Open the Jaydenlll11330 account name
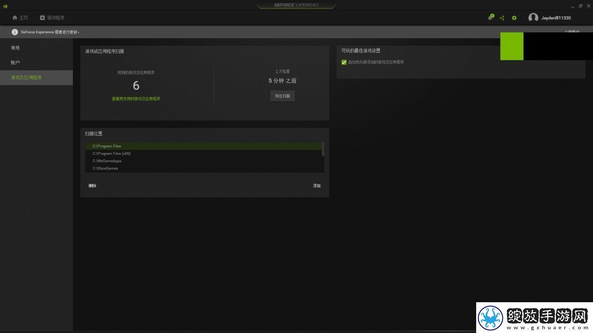This screenshot has height=333, width=593. (x=556, y=18)
